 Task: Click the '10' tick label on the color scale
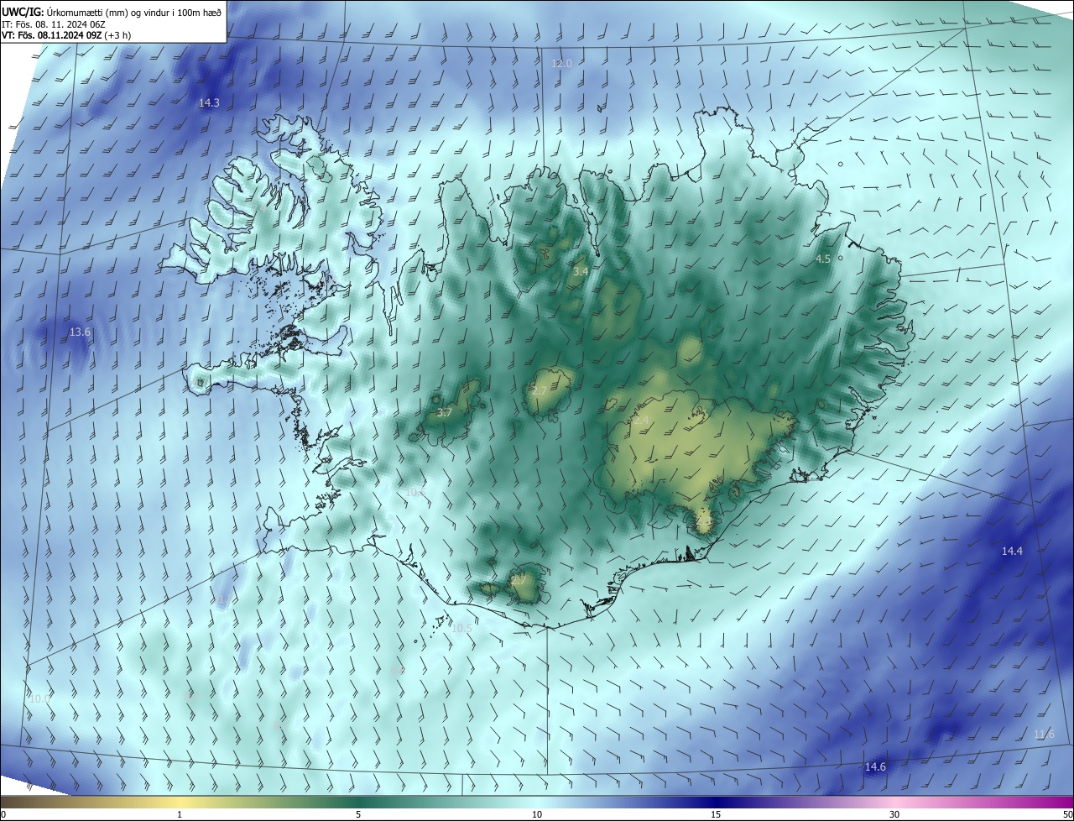tap(537, 814)
